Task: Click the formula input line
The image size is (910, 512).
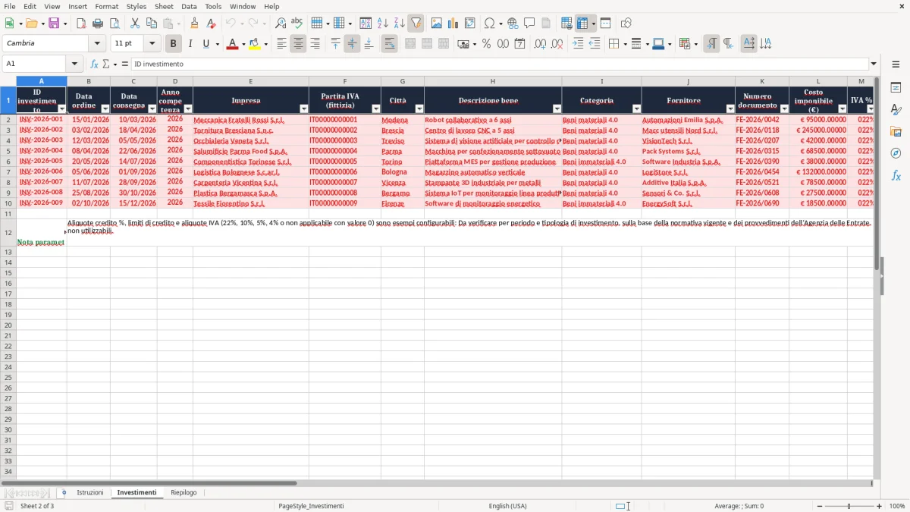Action: pos(499,64)
